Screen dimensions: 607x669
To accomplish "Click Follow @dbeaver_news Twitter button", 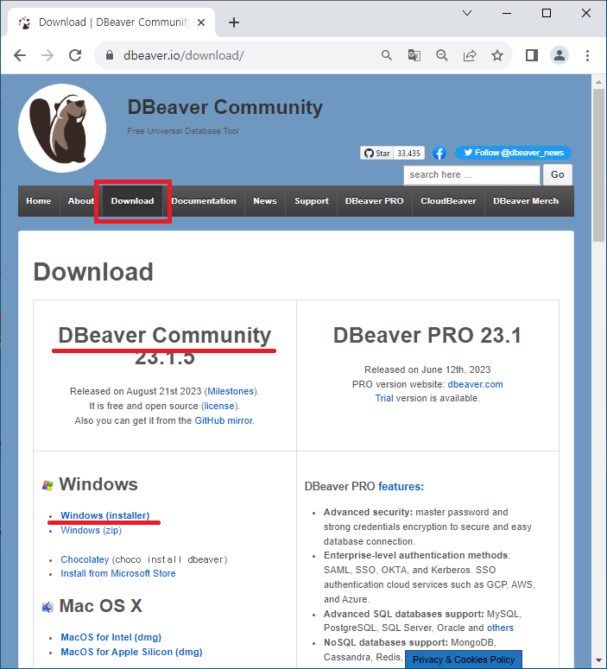I will [513, 153].
